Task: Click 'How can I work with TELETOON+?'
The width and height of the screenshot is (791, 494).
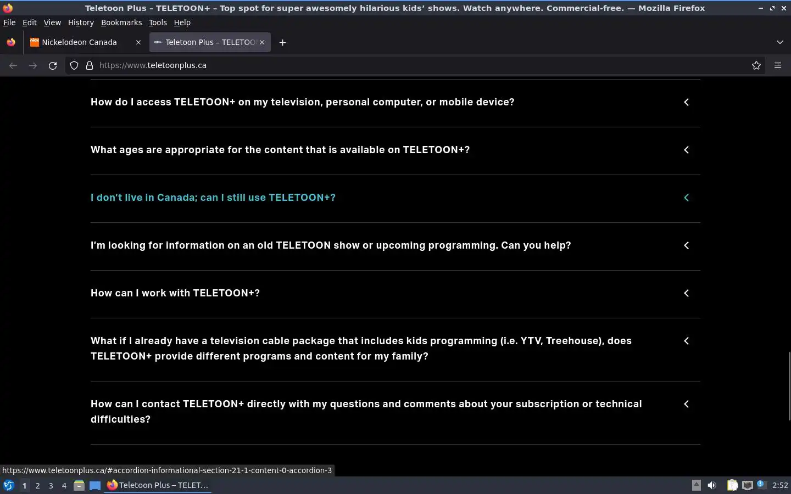Action: click(x=175, y=293)
